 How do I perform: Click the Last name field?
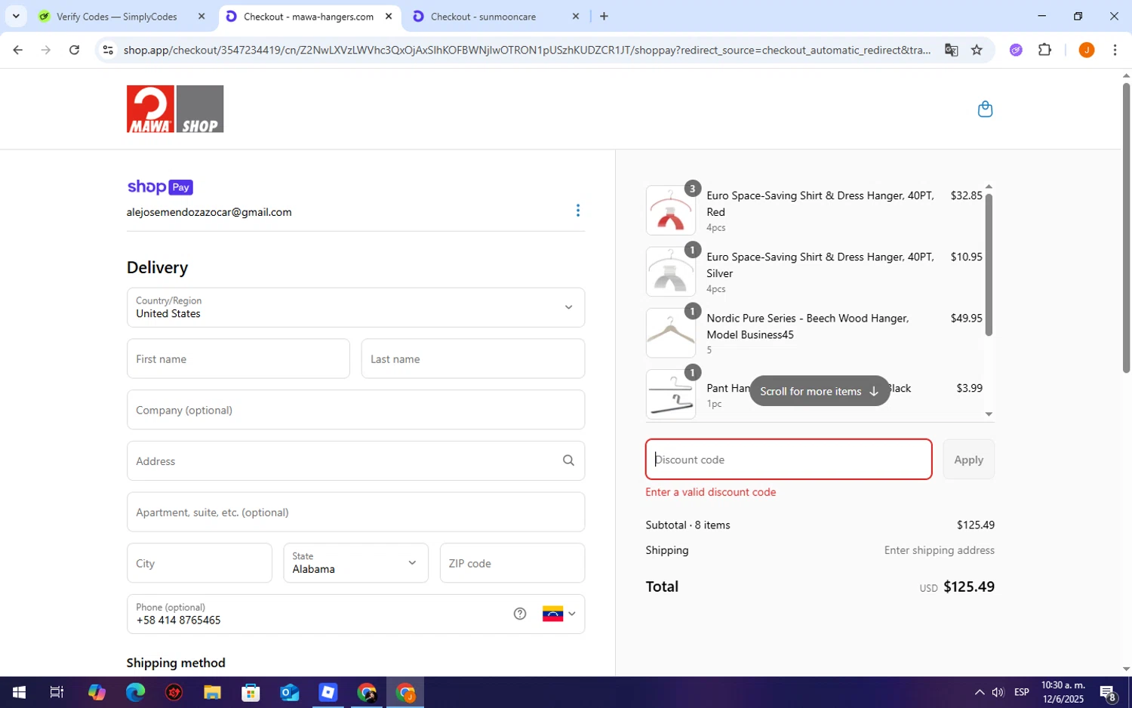click(x=473, y=359)
